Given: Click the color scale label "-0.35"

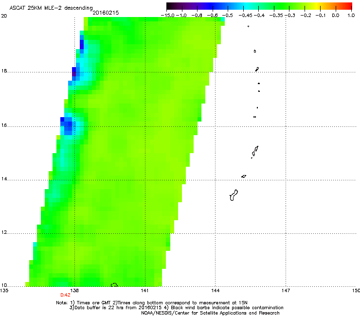Looking at the screenshot, I should [x=276, y=16].
